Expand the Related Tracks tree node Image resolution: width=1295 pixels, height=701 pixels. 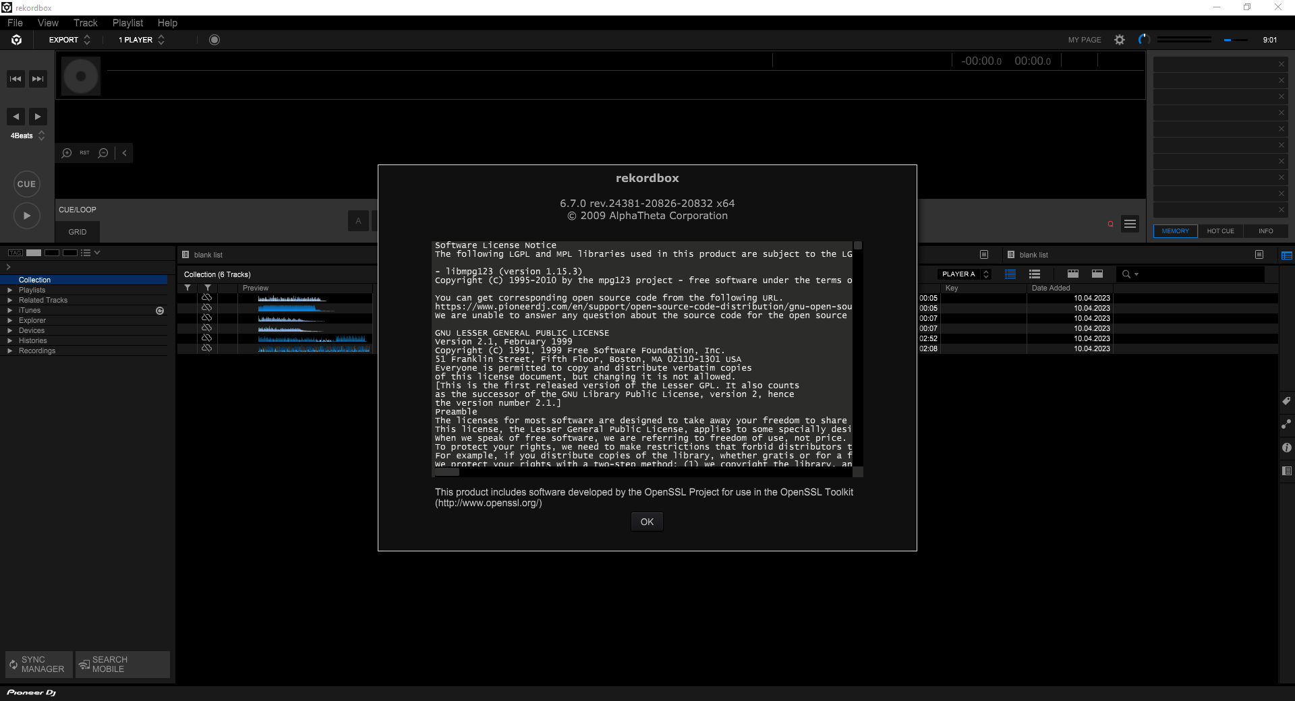point(9,300)
